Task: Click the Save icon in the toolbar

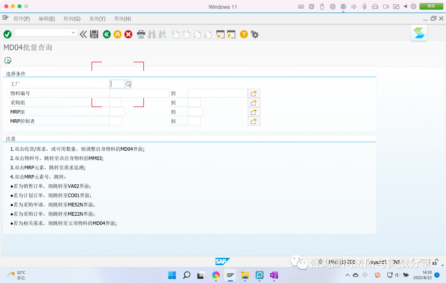Action: (x=94, y=34)
